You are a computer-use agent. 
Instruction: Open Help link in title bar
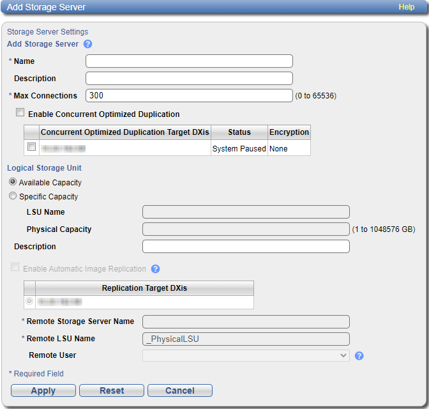407,7
